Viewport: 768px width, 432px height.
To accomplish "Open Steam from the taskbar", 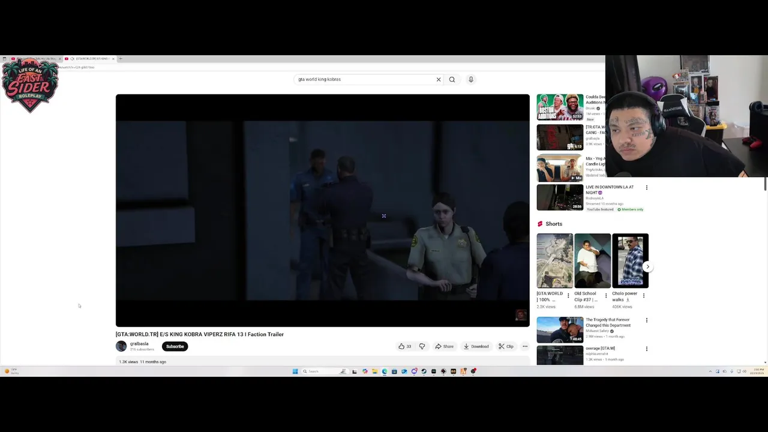I will click(424, 371).
